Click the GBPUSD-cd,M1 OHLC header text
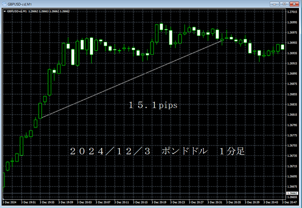This screenshot has height=208, width=302. pos(38,11)
